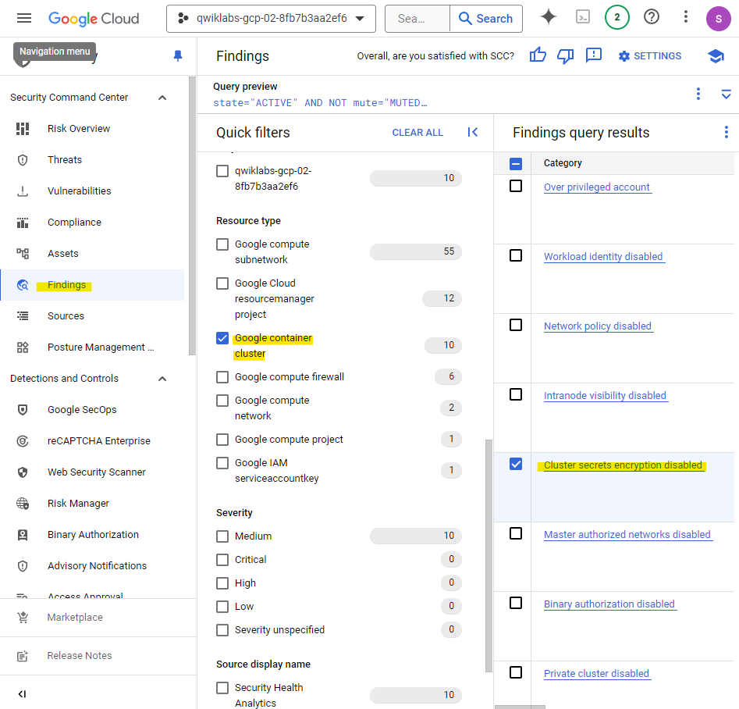Collapse the Security Command Center section
This screenshot has width=739, height=709.
162,98
